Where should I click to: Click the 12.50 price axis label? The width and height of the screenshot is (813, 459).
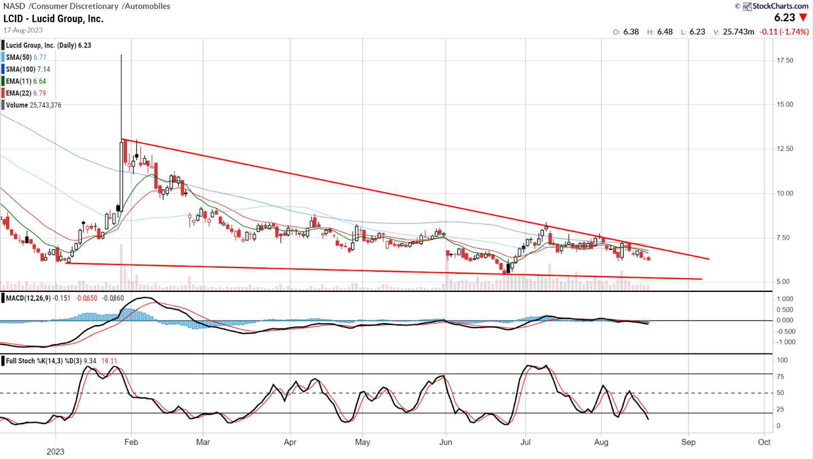pyautogui.click(x=785, y=149)
